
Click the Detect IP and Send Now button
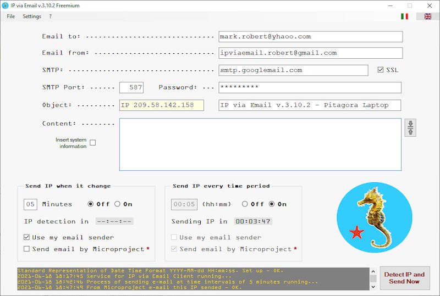(x=405, y=278)
